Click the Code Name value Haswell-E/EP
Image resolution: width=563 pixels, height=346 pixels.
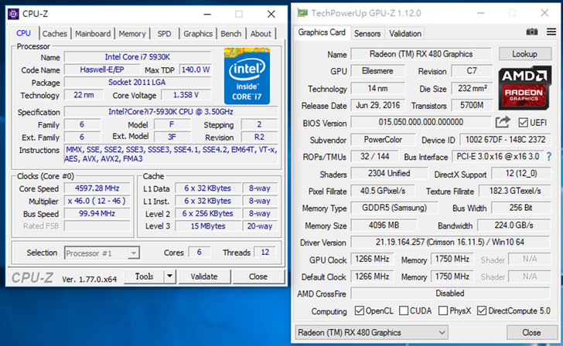click(101, 70)
